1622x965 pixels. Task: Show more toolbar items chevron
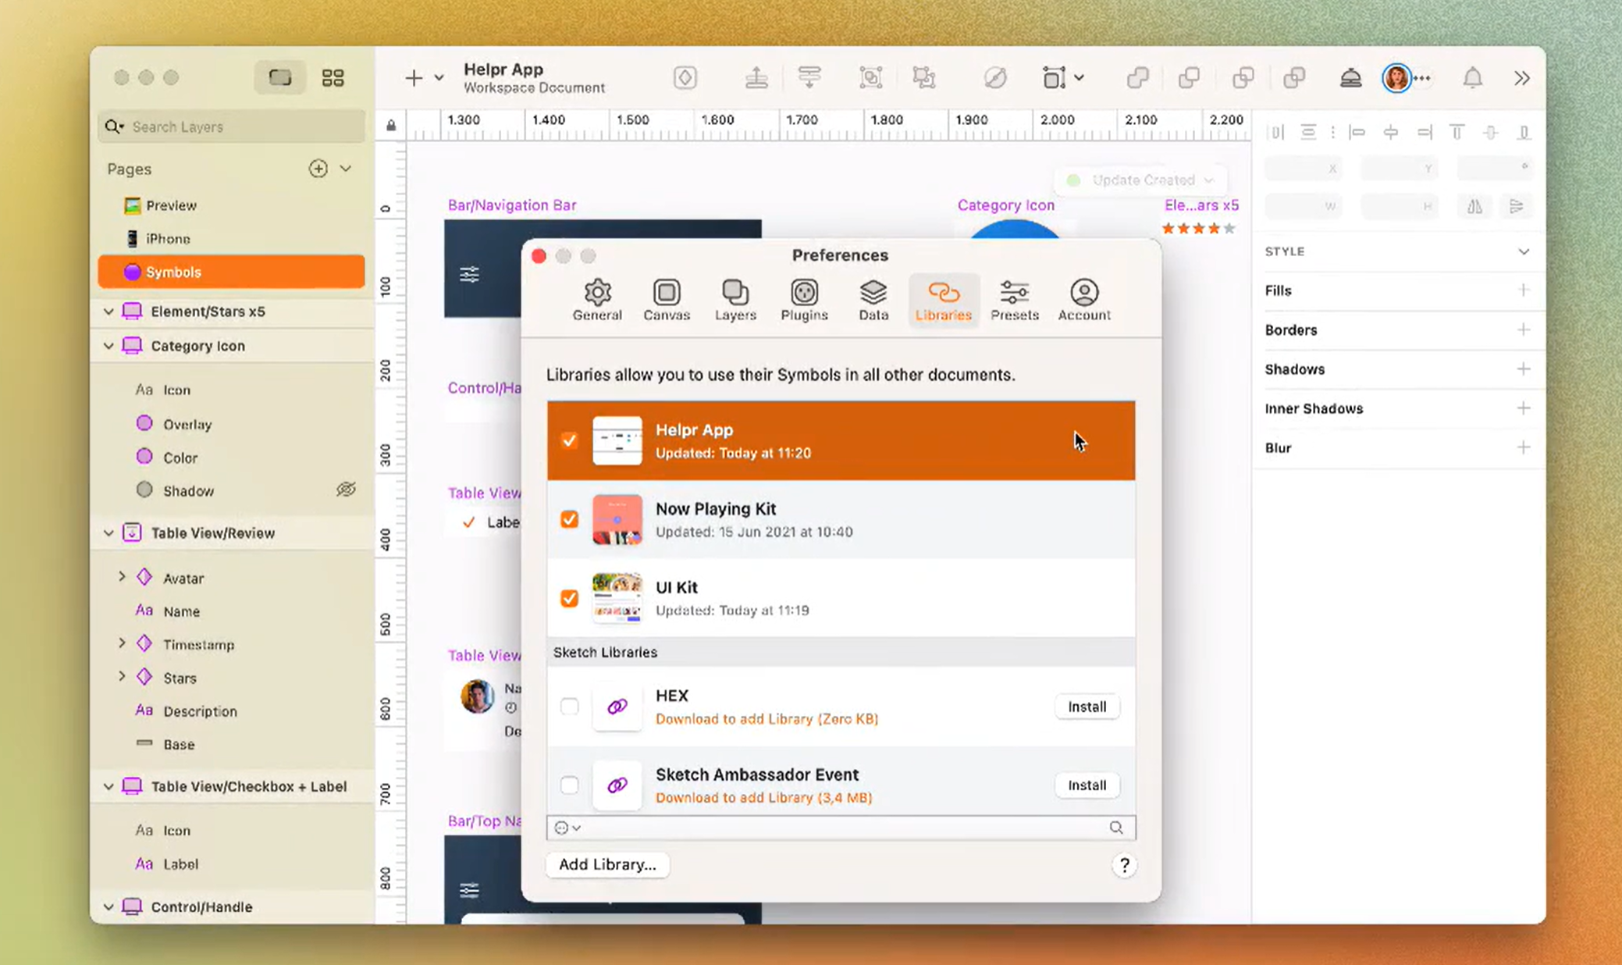1521,77
